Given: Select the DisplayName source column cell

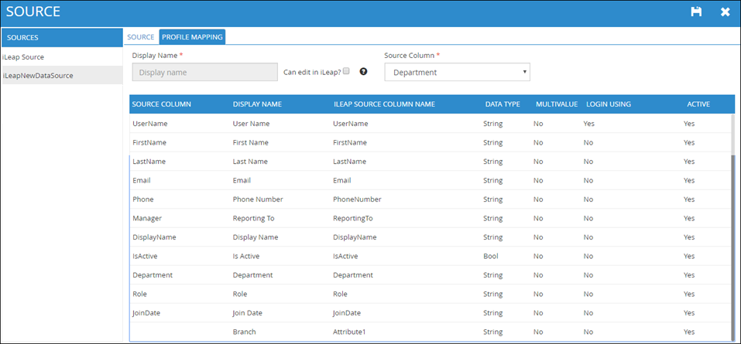Looking at the screenshot, I should (x=154, y=237).
